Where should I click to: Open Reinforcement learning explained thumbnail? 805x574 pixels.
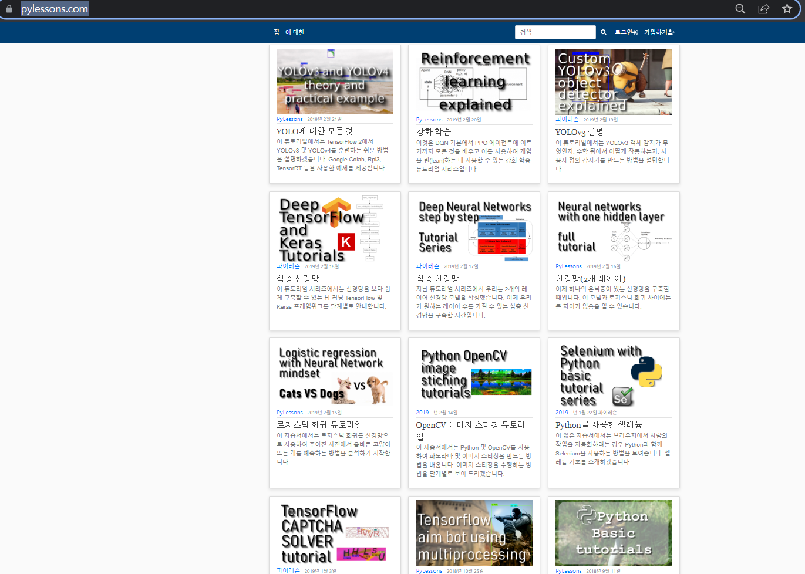474,82
